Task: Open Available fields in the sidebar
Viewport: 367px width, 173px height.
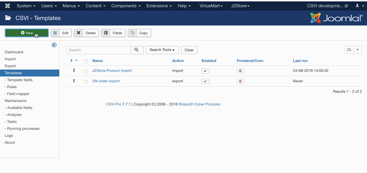Action: pos(19,108)
